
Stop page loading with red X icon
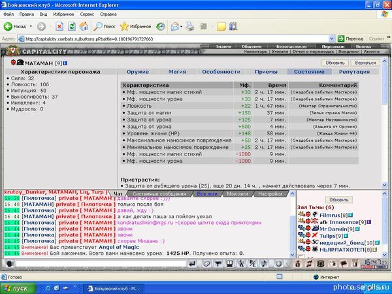(59, 26)
